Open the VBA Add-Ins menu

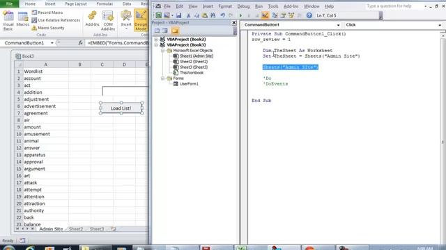pyautogui.click(x=291, y=6)
